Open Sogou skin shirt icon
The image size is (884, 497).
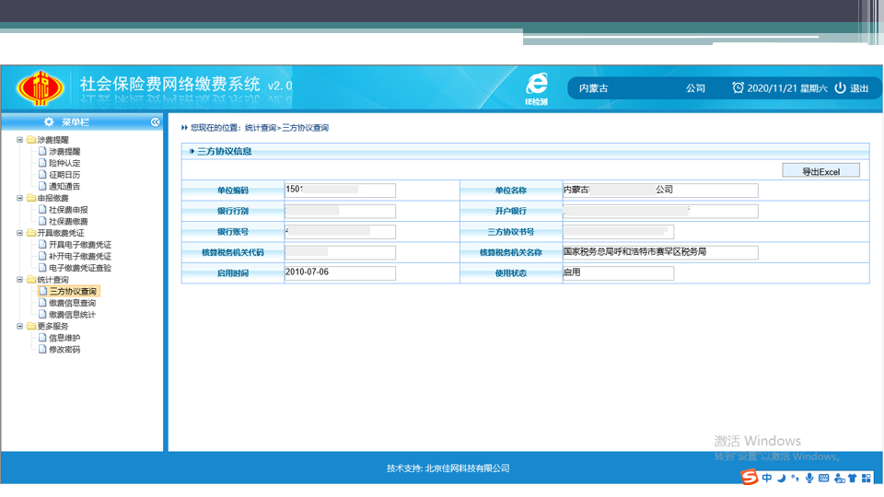852,478
